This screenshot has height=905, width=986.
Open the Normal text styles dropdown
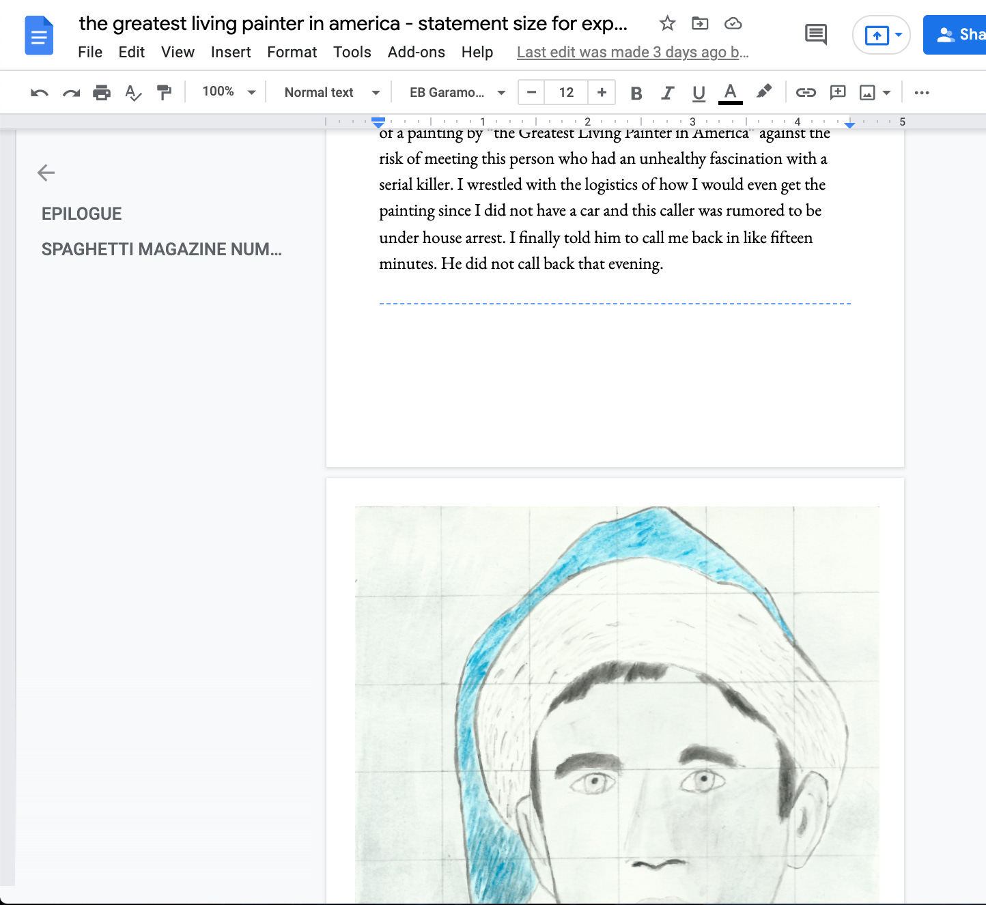pos(332,93)
